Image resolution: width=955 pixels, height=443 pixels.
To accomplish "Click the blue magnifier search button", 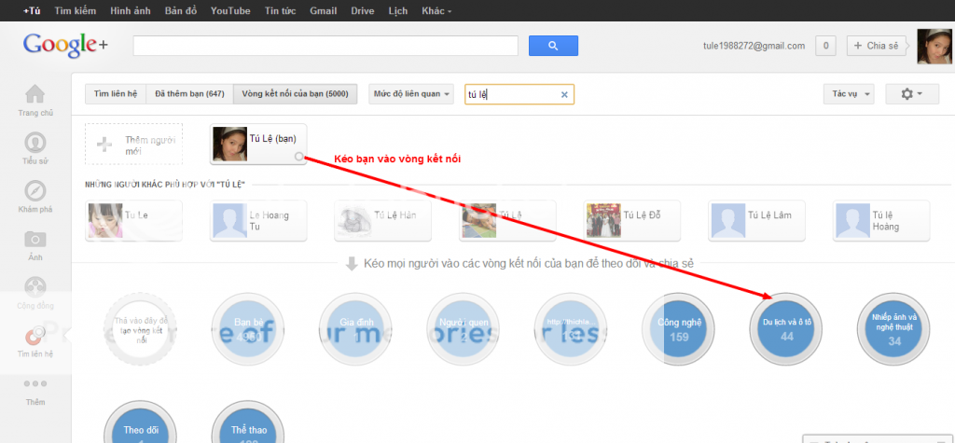I will (x=553, y=46).
